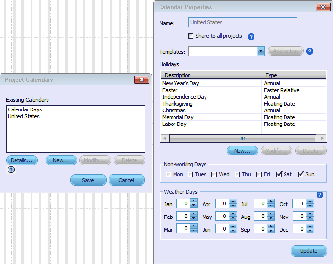Viewport: 333px width, 264px height.
Task: Check Thu as non-working day
Action: click(237, 174)
